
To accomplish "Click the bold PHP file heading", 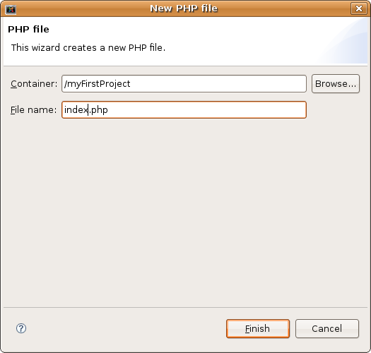I will (28, 30).
